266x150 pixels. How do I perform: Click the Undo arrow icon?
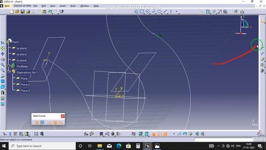pos(50,12)
